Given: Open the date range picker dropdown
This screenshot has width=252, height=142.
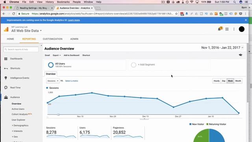Looking at the screenshot, I should point(222,48).
